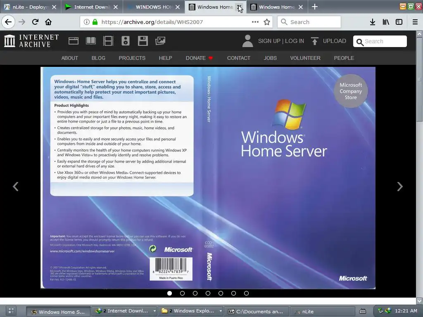Show next image with right chevron

(400, 187)
